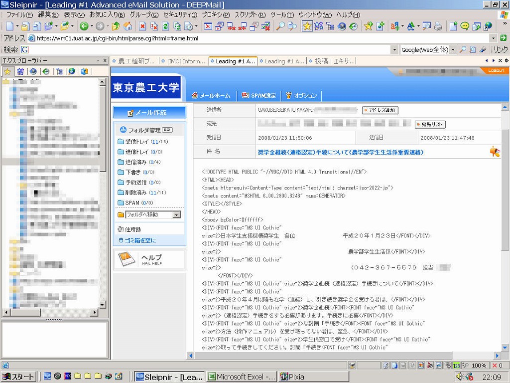
Task: Expand the toolbar overflow chevron
Action: point(505,24)
